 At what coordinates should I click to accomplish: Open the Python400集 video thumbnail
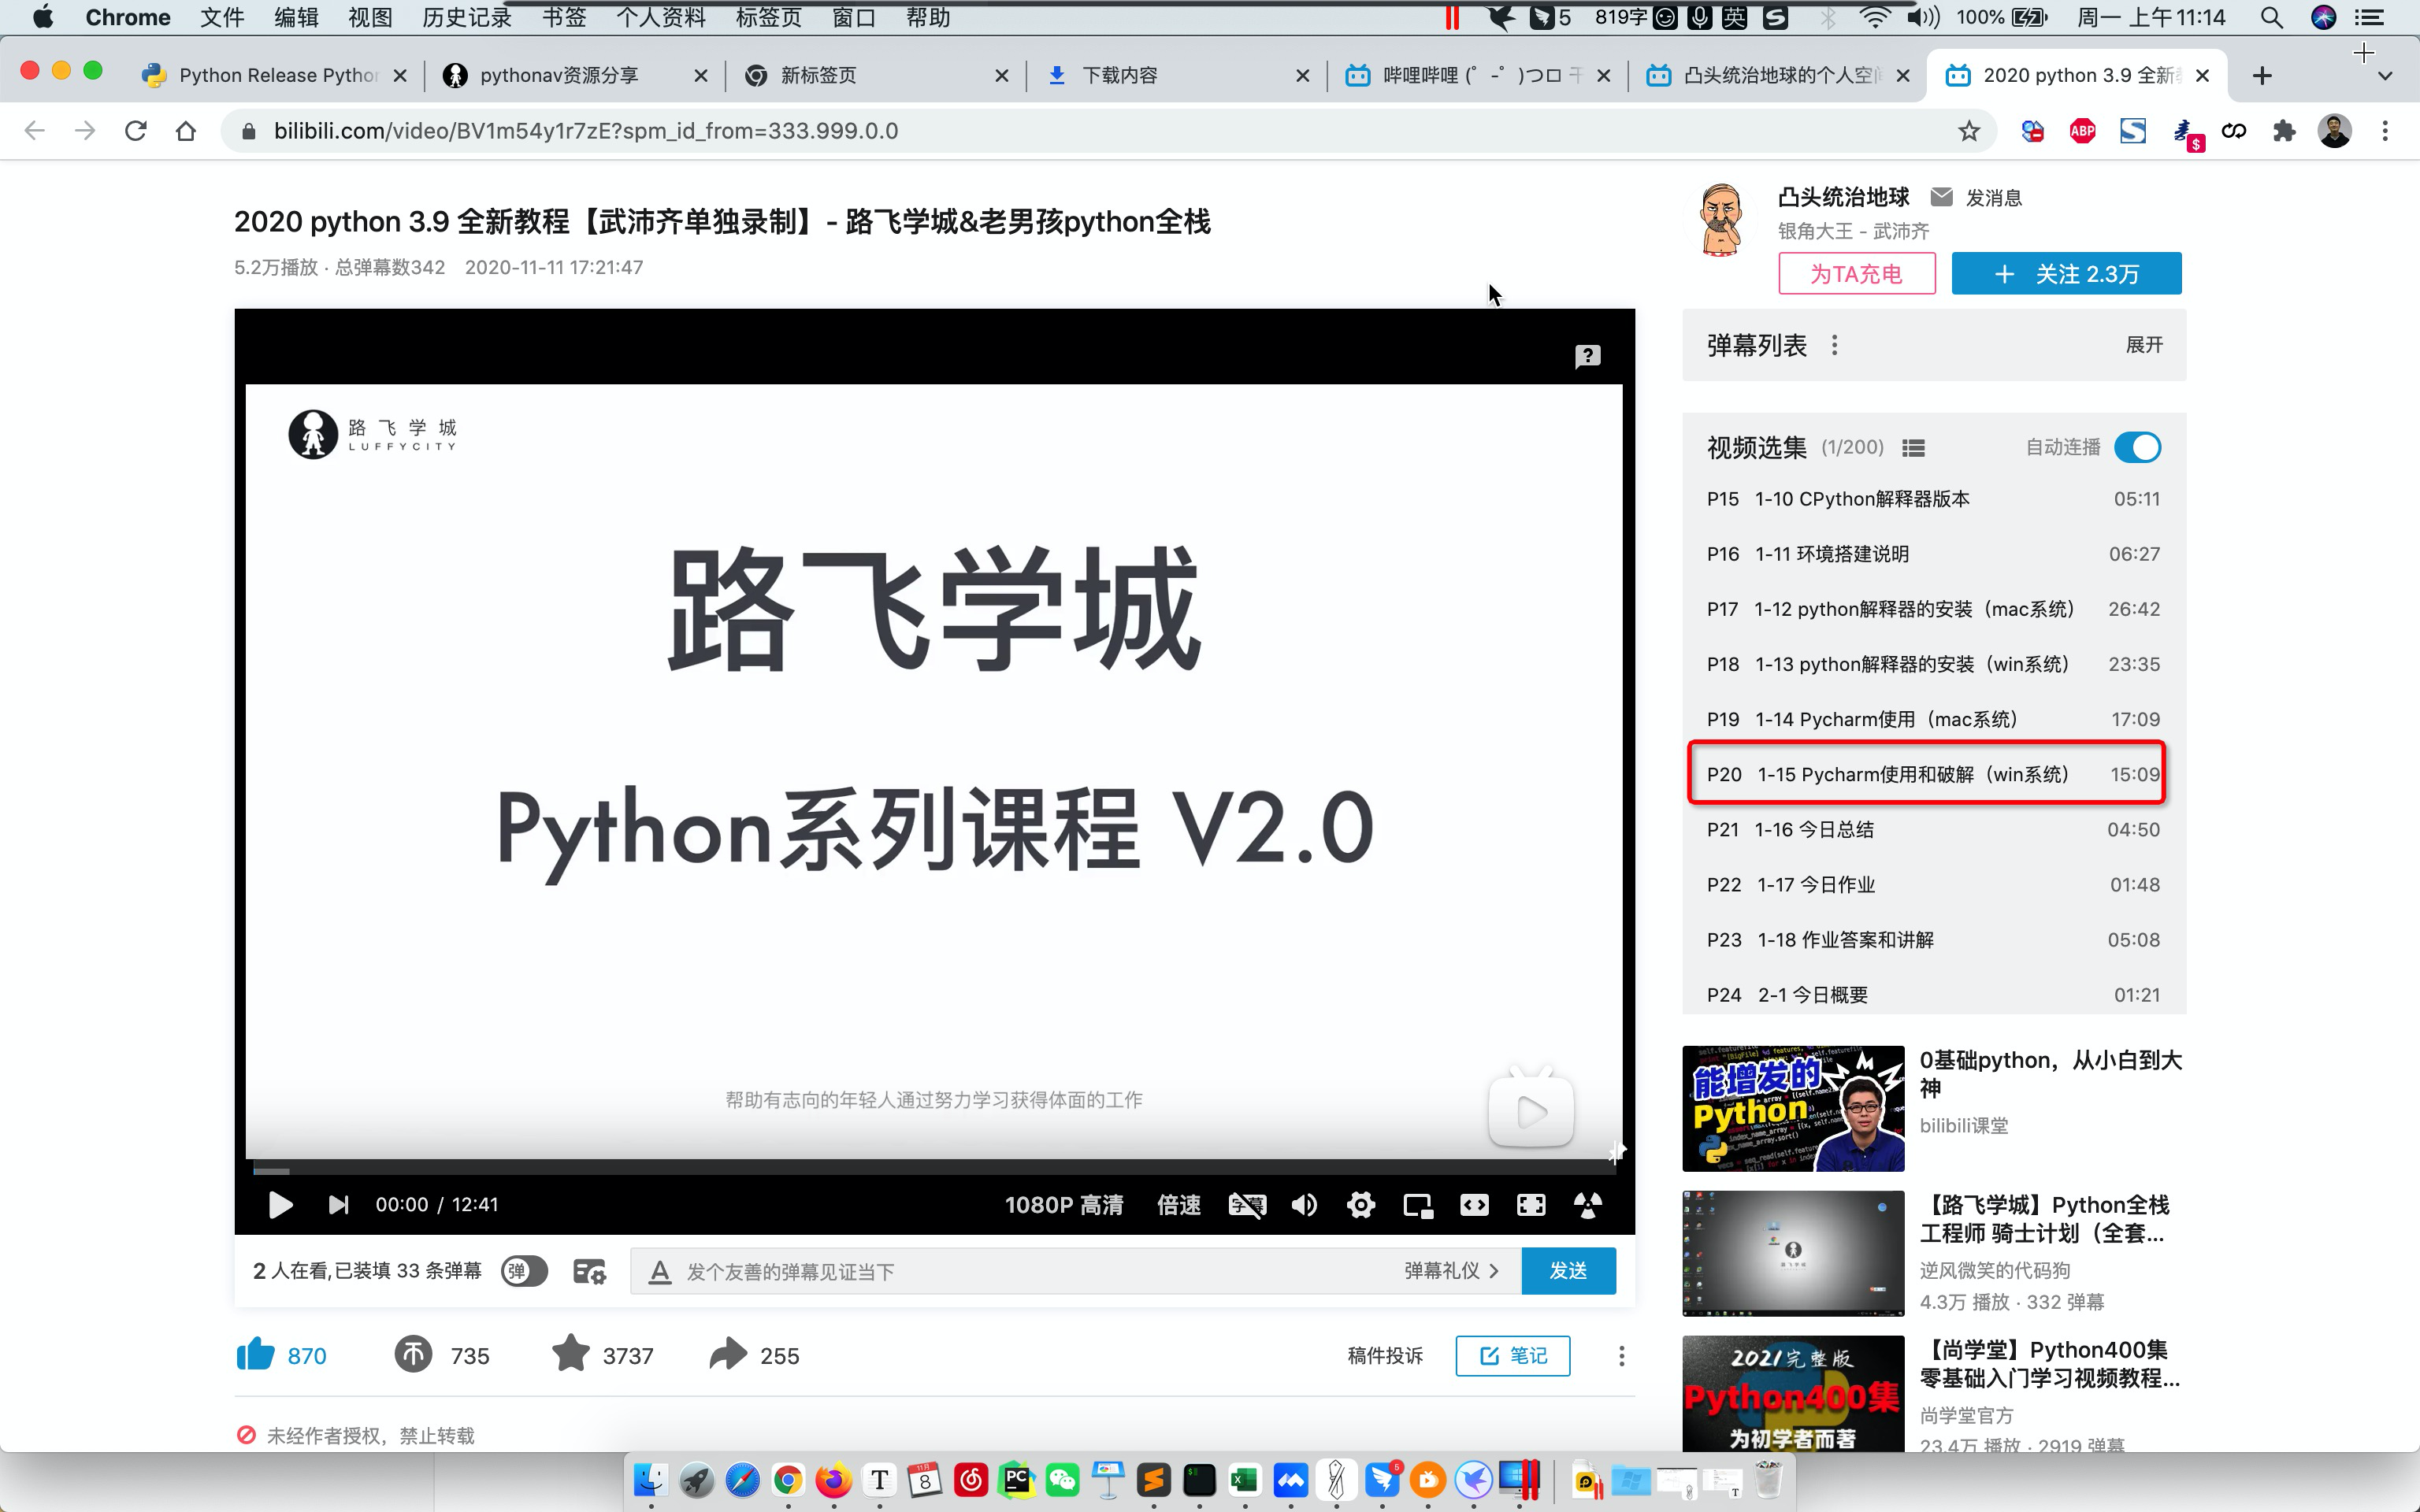coord(1791,1393)
